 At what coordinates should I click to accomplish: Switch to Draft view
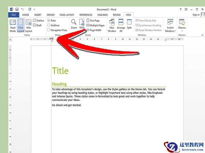[x=37, y=25]
